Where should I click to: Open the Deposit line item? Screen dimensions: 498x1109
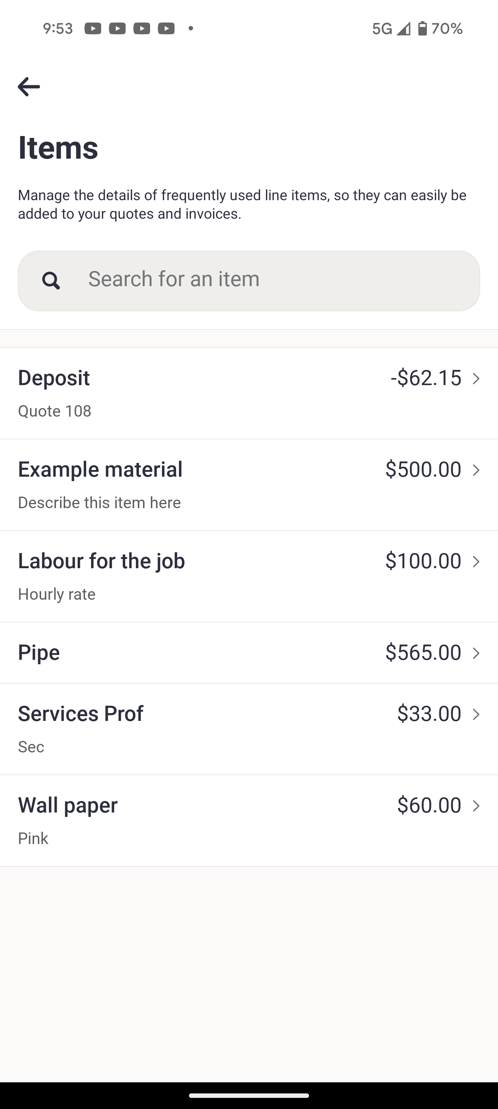tap(54, 378)
